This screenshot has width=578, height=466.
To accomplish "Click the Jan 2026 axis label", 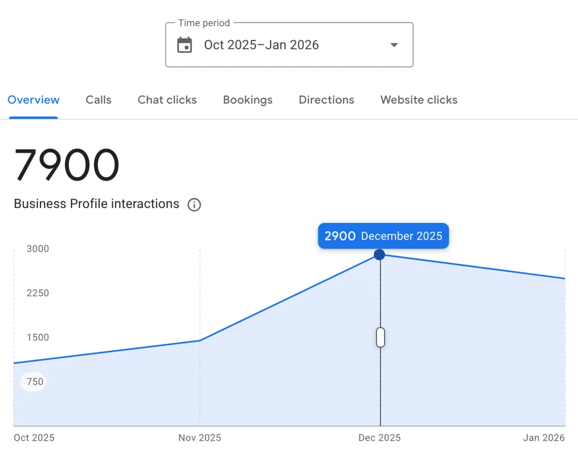I will tap(544, 438).
